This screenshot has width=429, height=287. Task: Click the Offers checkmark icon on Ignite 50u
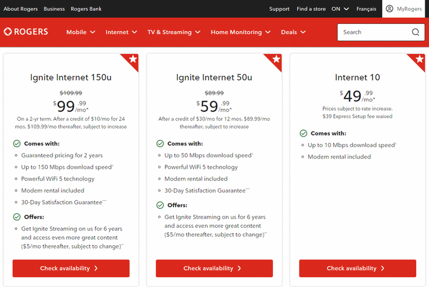pyautogui.click(x=160, y=205)
